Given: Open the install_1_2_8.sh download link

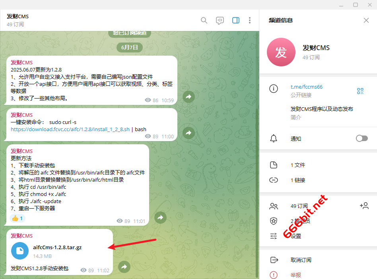Looking at the screenshot, I should 70,129.
